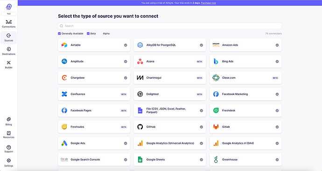
Task: Select the Airtable logo icon
Action: (x=64, y=45)
